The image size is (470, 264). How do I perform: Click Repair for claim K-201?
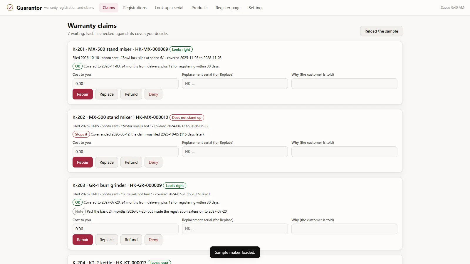[83, 94]
